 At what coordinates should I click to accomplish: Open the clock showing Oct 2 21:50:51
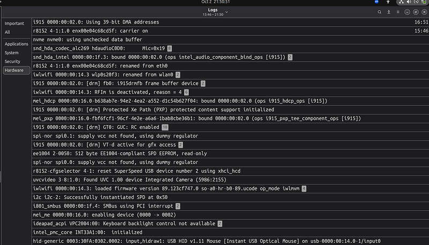[x=216, y=2]
